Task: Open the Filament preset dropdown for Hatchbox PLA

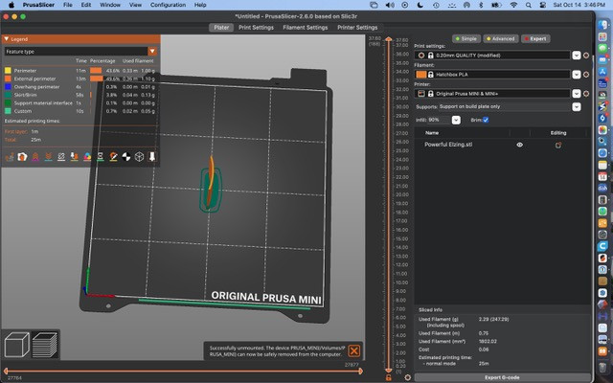Action: click(575, 74)
